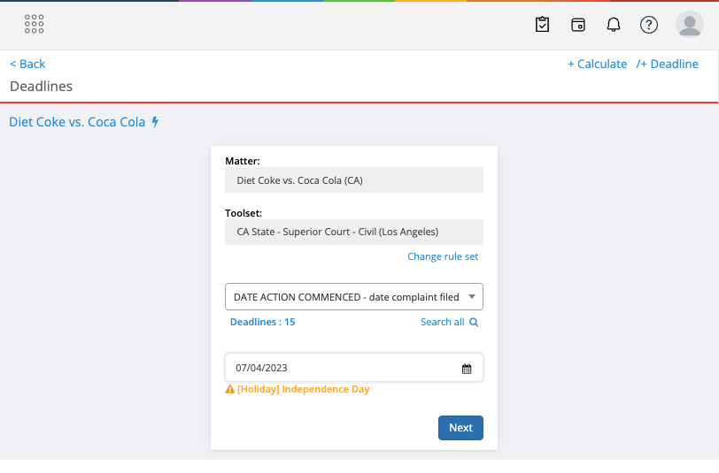
Task: Open the help question mark icon
Action: [x=649, y=24]
